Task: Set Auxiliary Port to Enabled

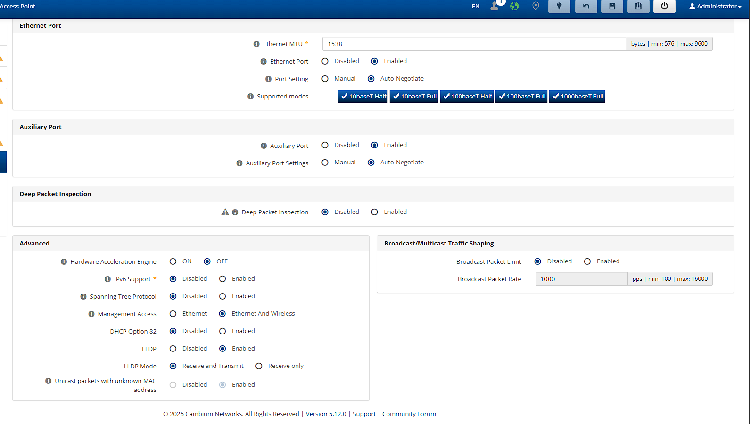Action: coord(374,145)
